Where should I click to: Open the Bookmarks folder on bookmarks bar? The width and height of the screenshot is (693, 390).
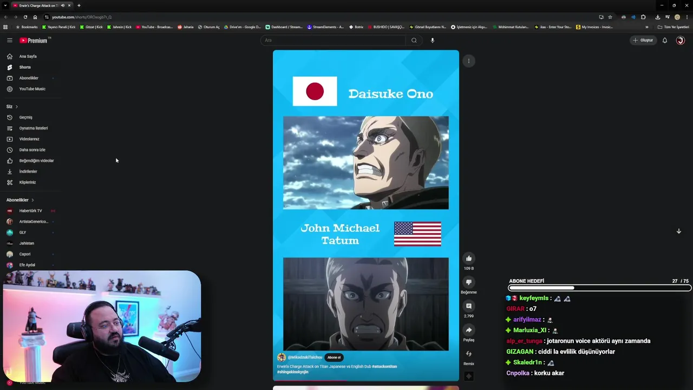(x=27, y=27)
